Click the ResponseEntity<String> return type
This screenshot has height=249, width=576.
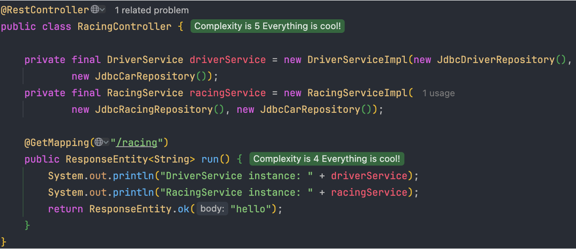pyautogui.click(x=130, y=159)
